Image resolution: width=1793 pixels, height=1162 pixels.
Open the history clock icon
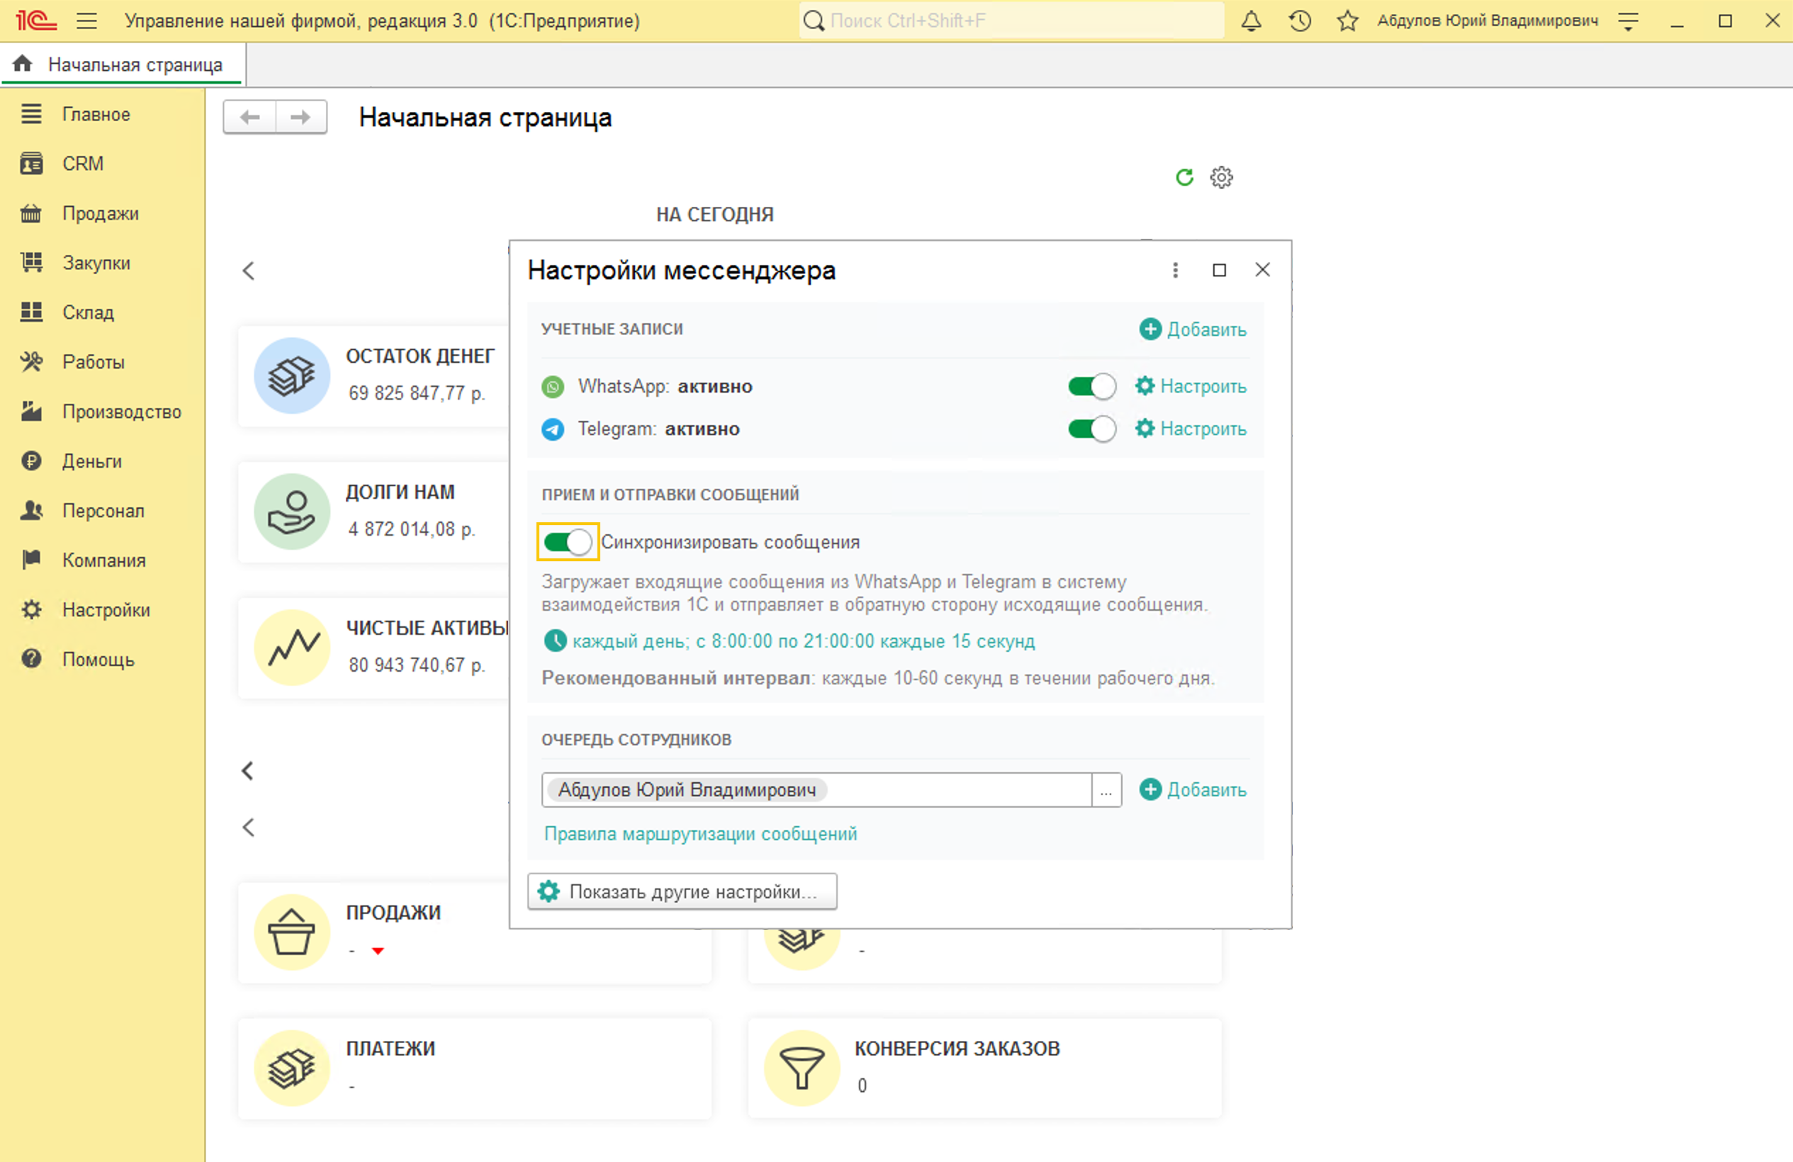click(x=1300, y=21)
